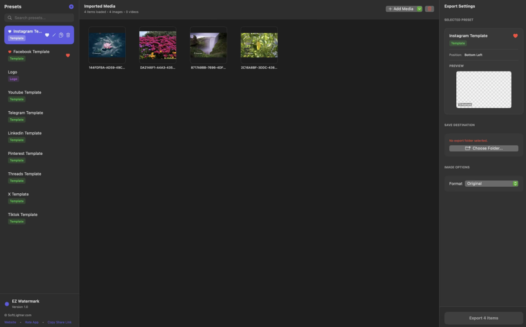Click the EZ Watermark app logo icon
Image resolution: width=526 pixels, height=327 pixels.
point(7,304)
